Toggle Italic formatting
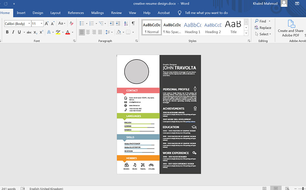Viewport: 306px width, 190px height. [x=13, y=32]
